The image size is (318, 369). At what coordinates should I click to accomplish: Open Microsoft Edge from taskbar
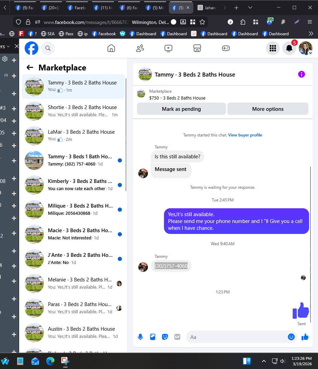50,361
